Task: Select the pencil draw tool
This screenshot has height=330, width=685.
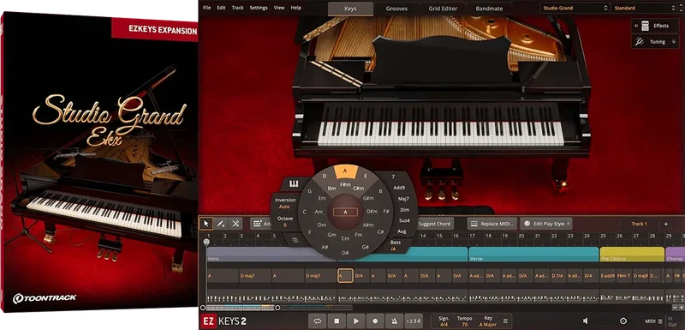Action: (x=221, y=224)
